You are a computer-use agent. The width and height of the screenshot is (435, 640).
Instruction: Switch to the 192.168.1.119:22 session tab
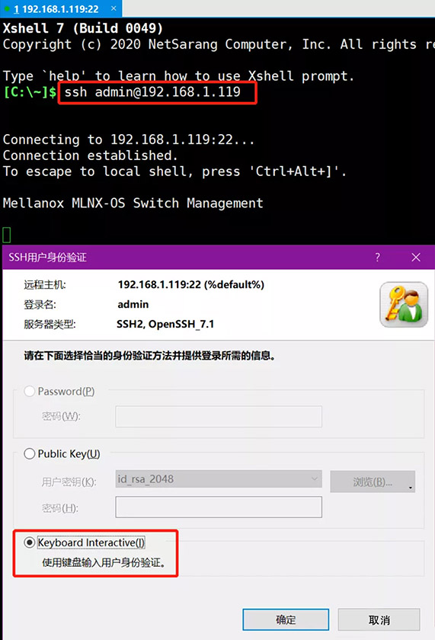click(x=56, y=8)
